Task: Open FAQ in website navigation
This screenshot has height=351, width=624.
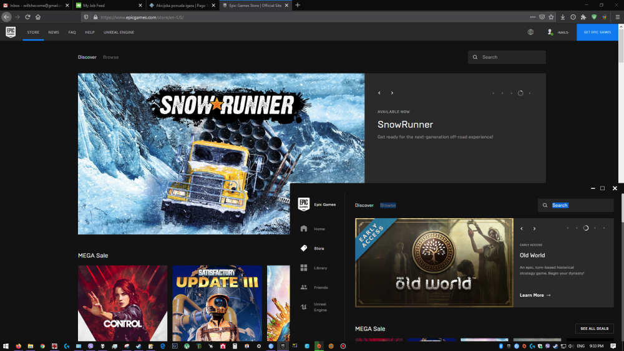Action: [72, 32]
